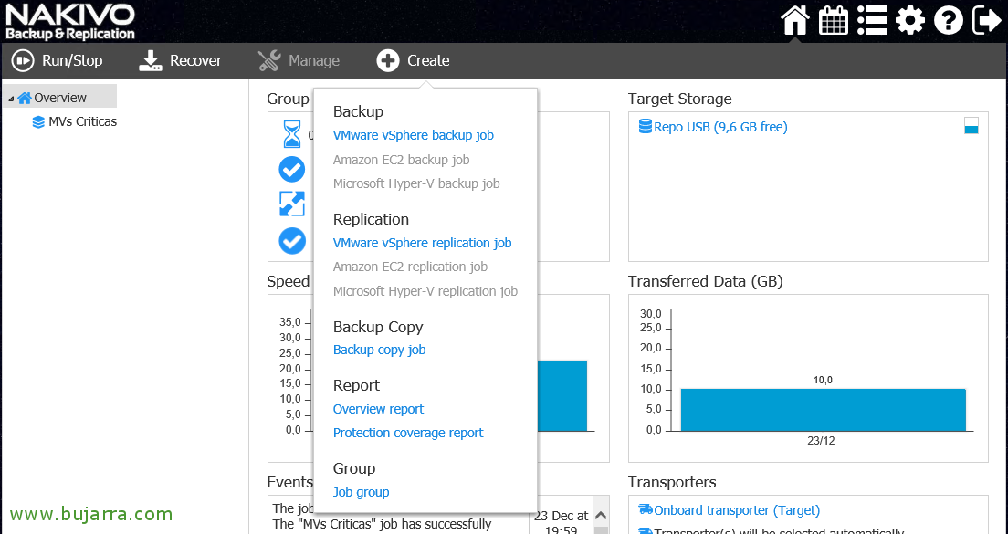The height and width of the screenshot is (534, 1008).
Task: Collapse the Overview tree node arrow
Action: [x=11, y=99]
